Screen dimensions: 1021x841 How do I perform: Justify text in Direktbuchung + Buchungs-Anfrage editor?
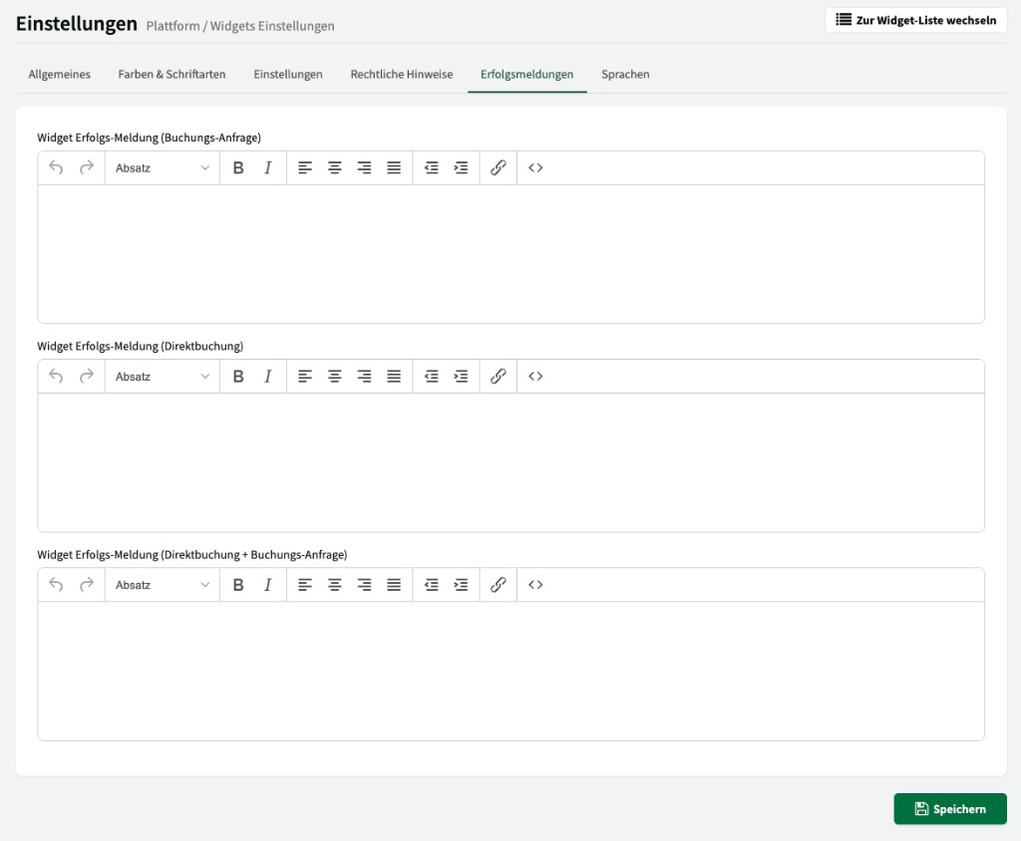coord(394,585)
